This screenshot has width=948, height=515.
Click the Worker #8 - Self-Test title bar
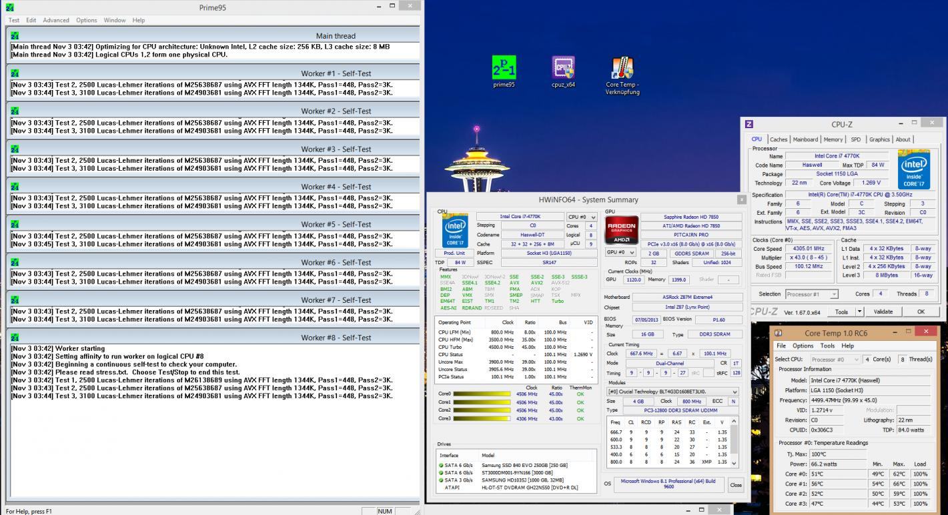(x=213, y=338)
